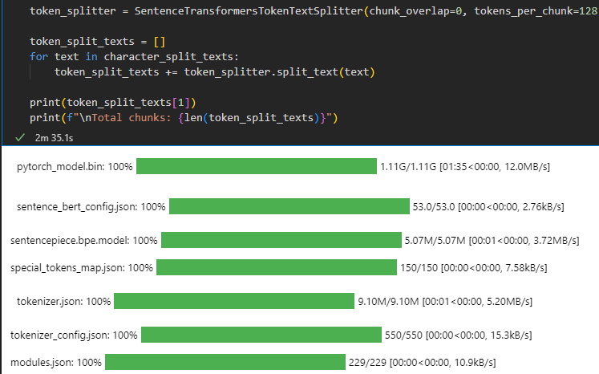Click the green cell execution success checkmark
The width and height of the screenshot is (599, 374).
pos(20,137)
